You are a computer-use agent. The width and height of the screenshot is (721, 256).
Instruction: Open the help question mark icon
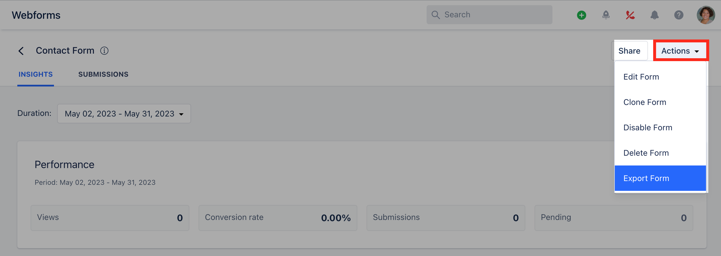tap(679, 15)
